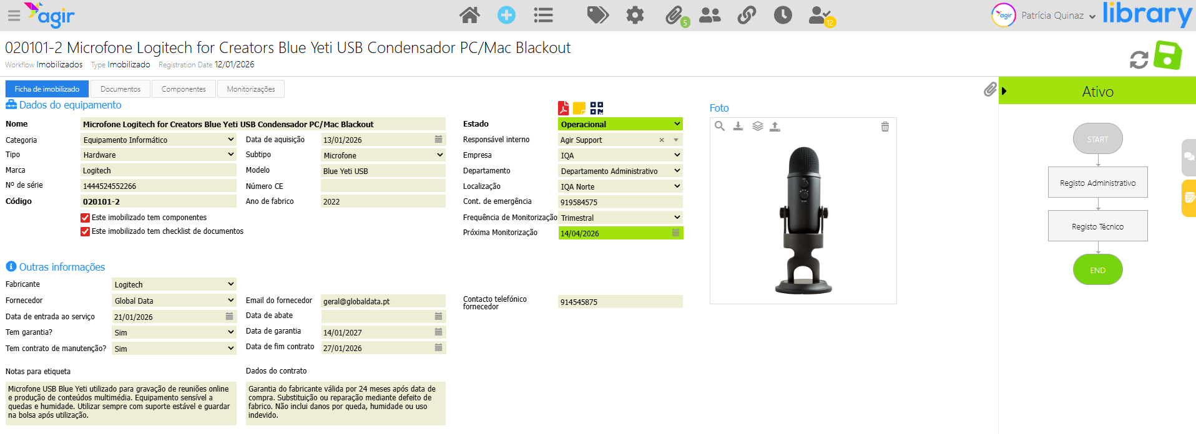Toggle 'Este imobilizado tem componentes' checkbox
This screenshot has width=1196, height=434.
[x=85, y=218]
